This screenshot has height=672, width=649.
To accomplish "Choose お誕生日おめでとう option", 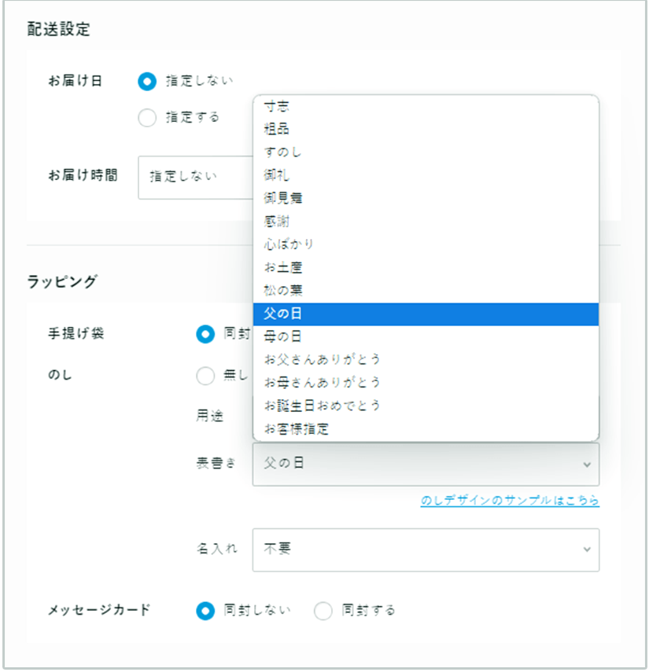I will [426, 406].
